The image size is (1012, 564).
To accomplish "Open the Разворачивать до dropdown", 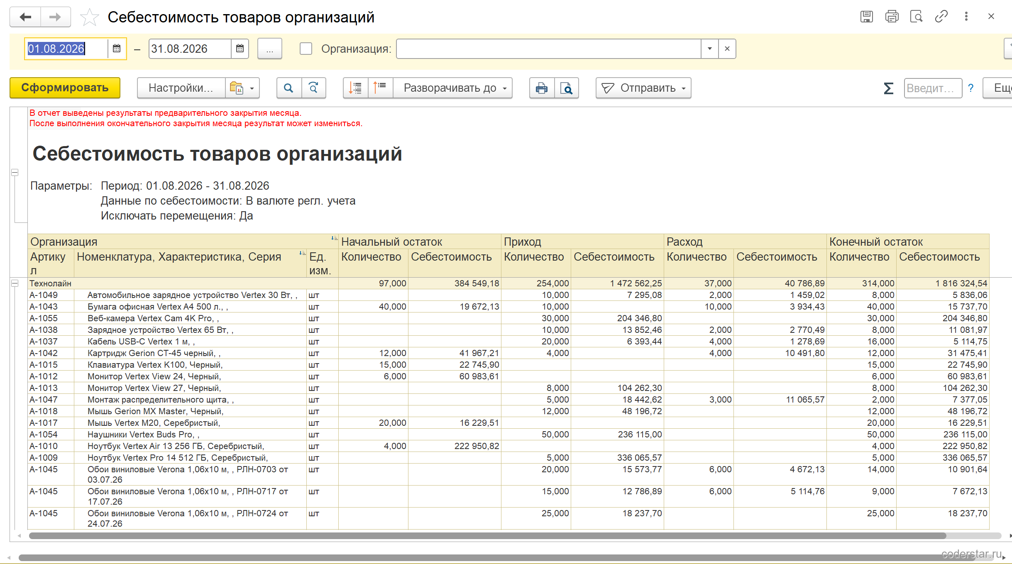I will click(453, 88).
